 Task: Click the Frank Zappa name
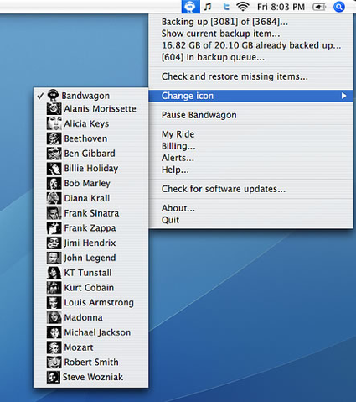pyautogui.click(x=90, y=228)
